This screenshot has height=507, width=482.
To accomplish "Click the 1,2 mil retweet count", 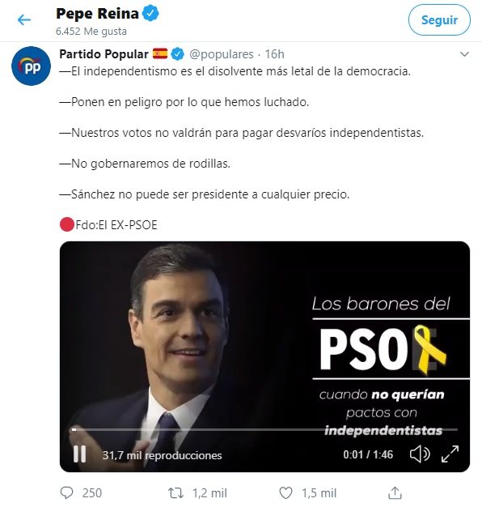I will [209, 493].
